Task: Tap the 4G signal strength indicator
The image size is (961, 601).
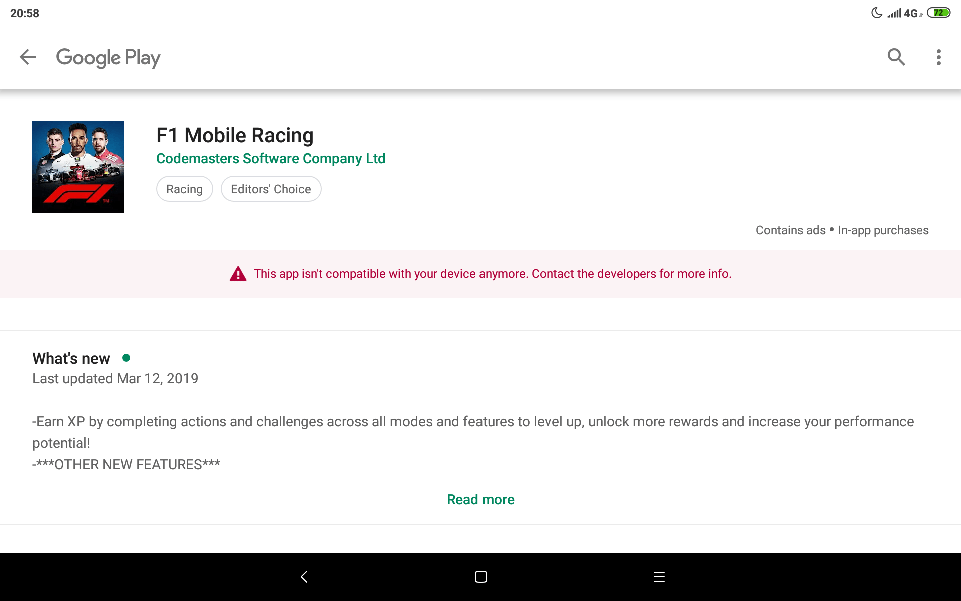Action: click(905, 13)
